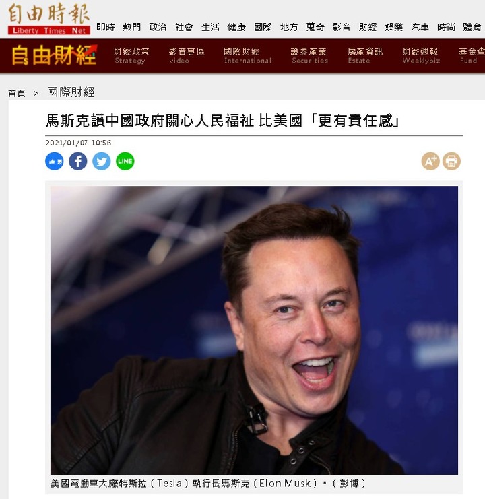Click the blue like thumbs-up share icon
Image resolution: width=485 pixels, height=499 pixels.
pos(55,161)
